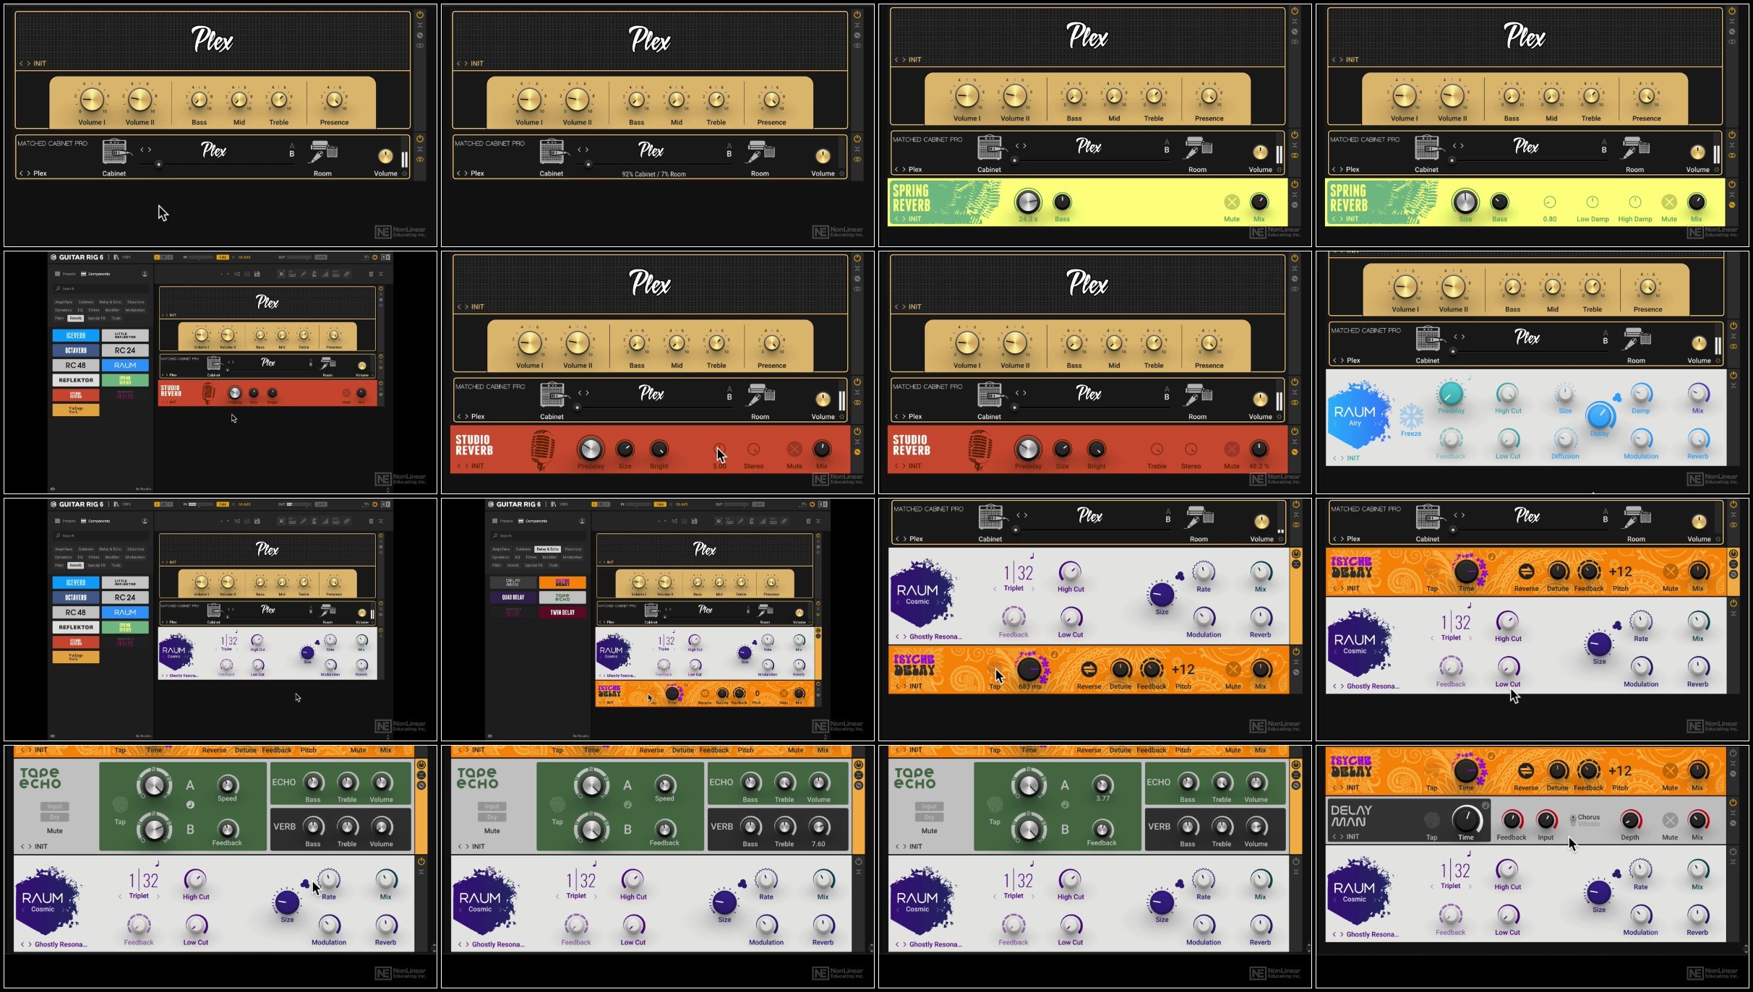Click the Freeze snowflake on RAUM Airy
Viewport: 1753px width, 992px height.
pos(1411,417)
